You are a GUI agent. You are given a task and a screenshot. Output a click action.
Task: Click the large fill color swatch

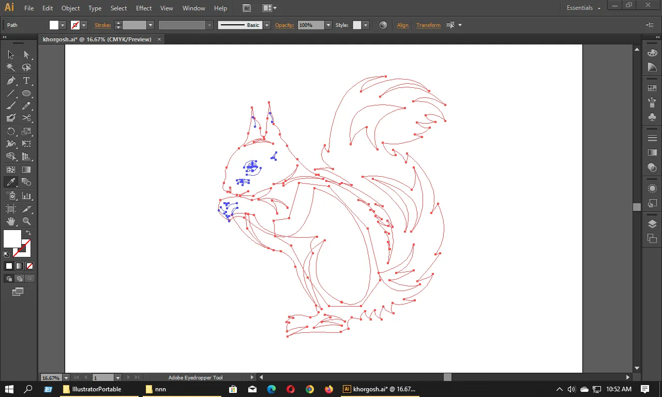[x=12, y=239]
